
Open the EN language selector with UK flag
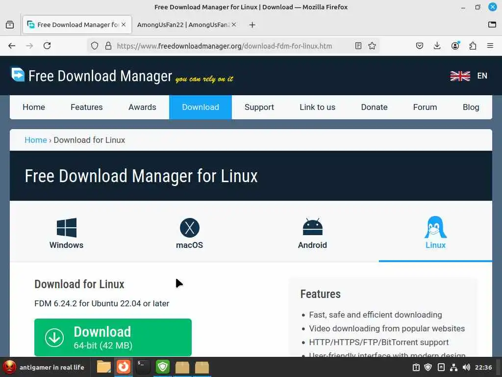click(x=469, y=76)
